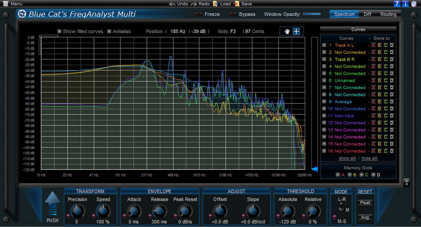This screenshot has height=227, width=421.
Task: Collapse the curves panel with blue arrow
Action: (315, 169)
